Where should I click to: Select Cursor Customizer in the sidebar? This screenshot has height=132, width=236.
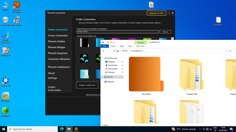point(58,36)
